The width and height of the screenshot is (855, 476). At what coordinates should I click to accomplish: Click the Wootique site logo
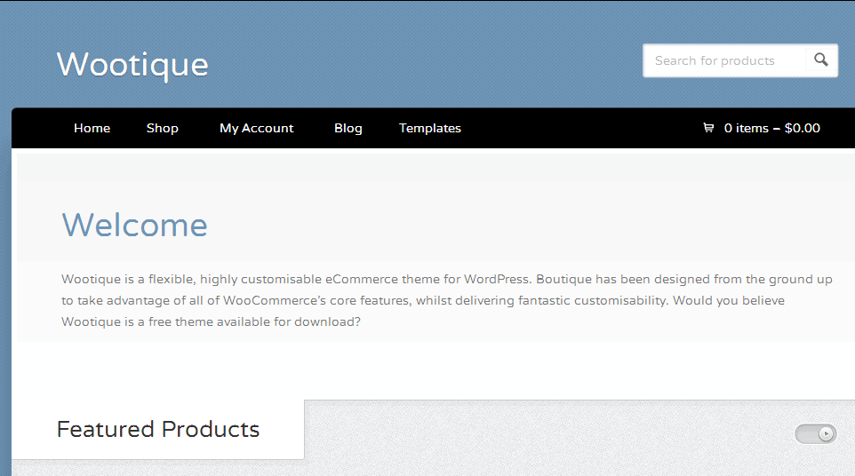point(132,66)
